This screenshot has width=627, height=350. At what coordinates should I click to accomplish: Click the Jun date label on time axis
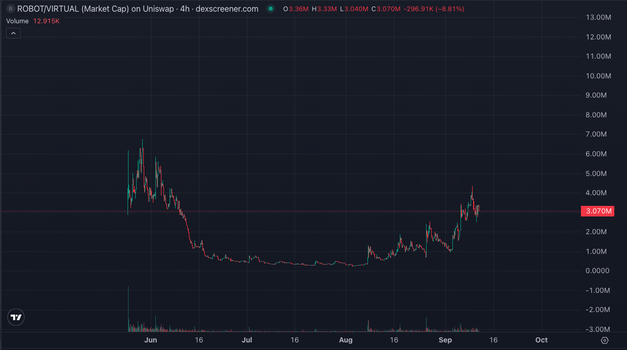point(151,340)
